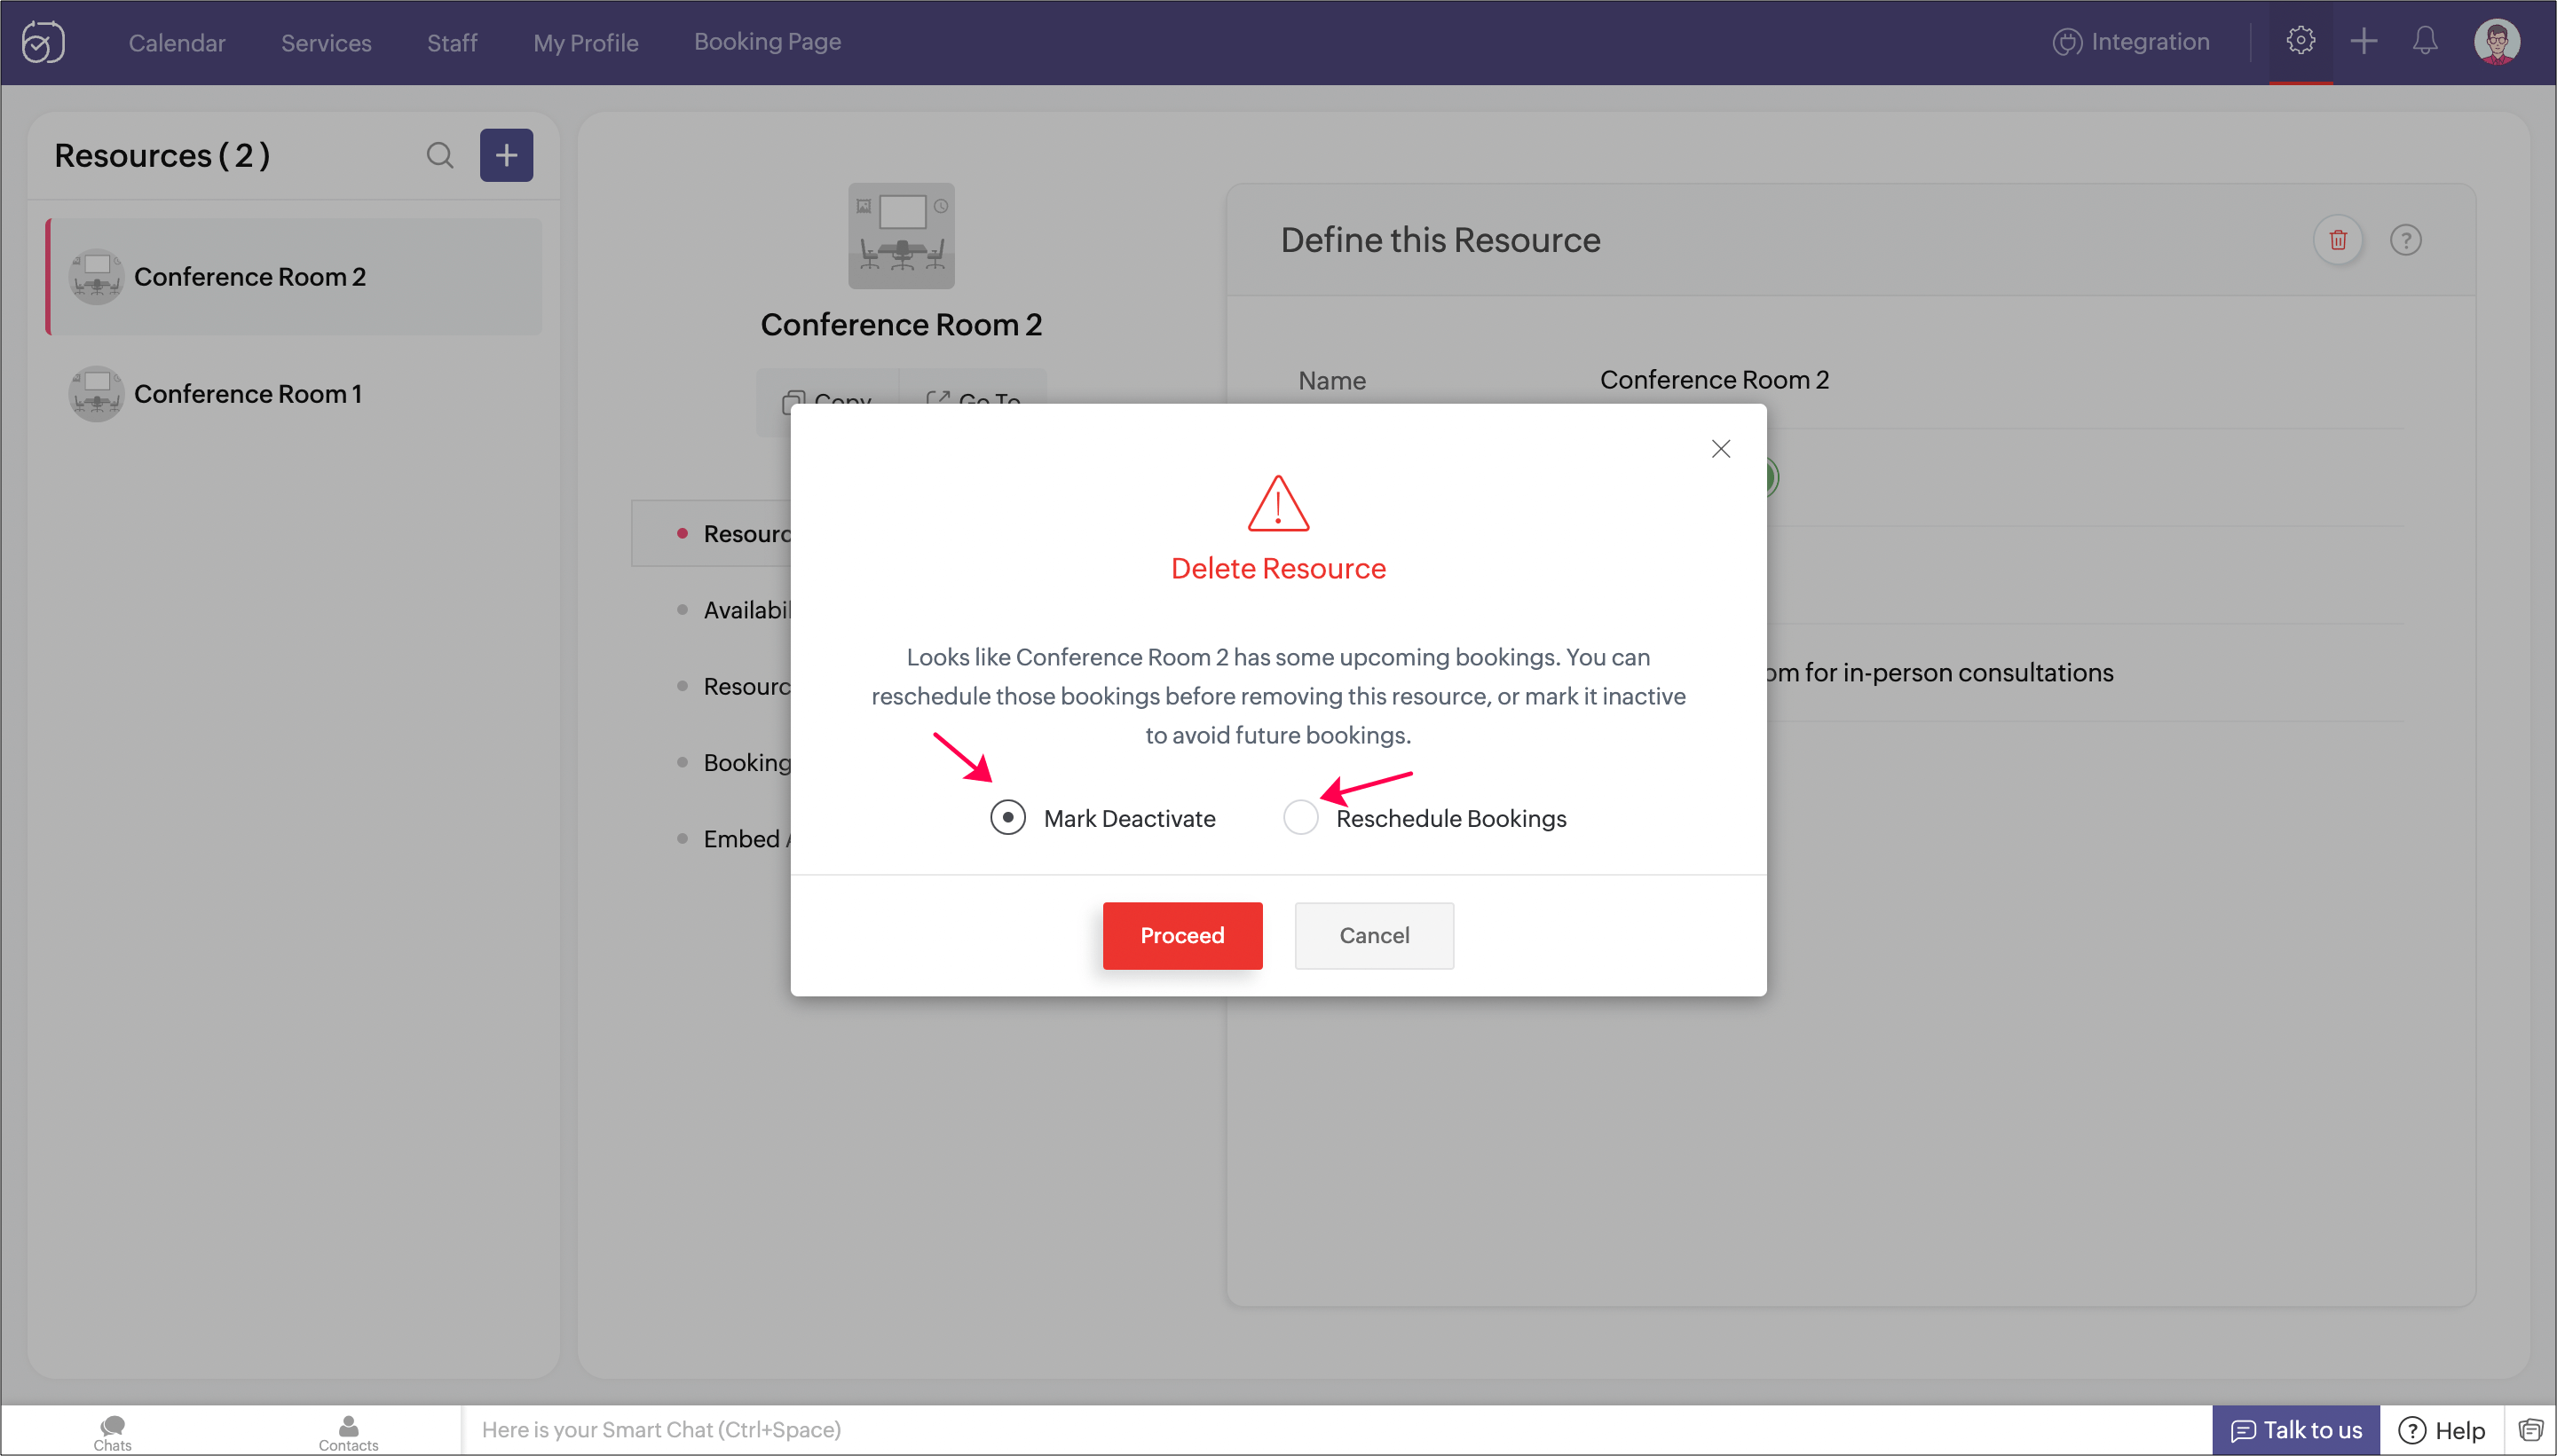Click the red trash delete icon
Viewport: 2557px width, 1456px height.
tap(2338, 240)
